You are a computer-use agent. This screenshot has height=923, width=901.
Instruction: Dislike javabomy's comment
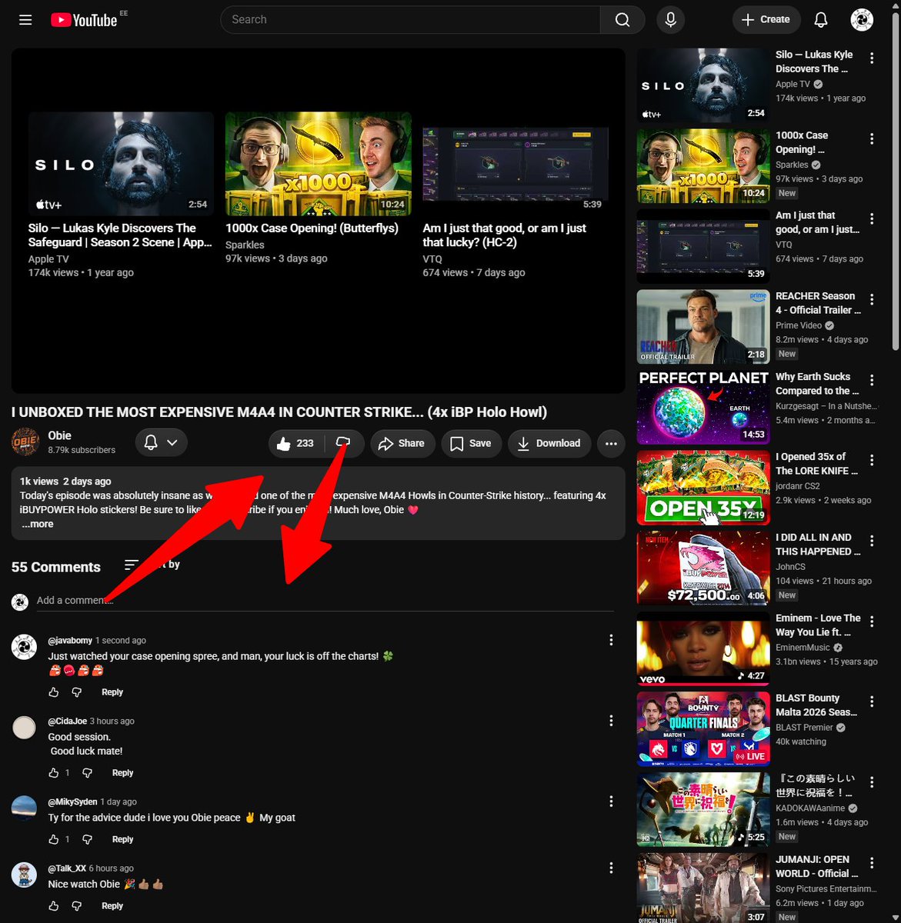[x=77, y=692]
